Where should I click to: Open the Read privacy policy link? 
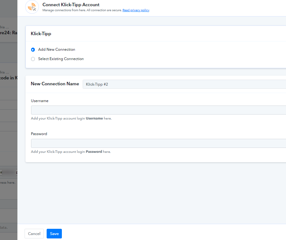[136, 10]
